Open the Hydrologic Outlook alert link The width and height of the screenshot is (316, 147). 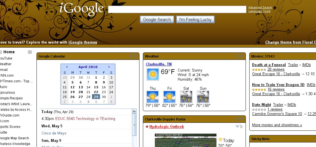click(x=167, y=127)
